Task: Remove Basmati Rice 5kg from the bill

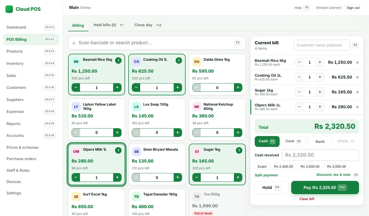Action: [357, 62]
